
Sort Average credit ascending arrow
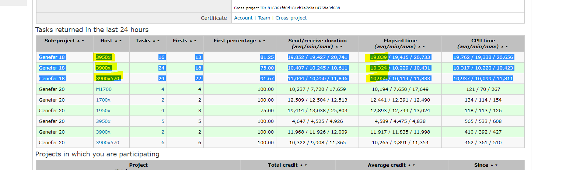tap(409, 165)
